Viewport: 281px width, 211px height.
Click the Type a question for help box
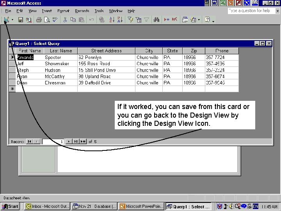pos(251,11)
